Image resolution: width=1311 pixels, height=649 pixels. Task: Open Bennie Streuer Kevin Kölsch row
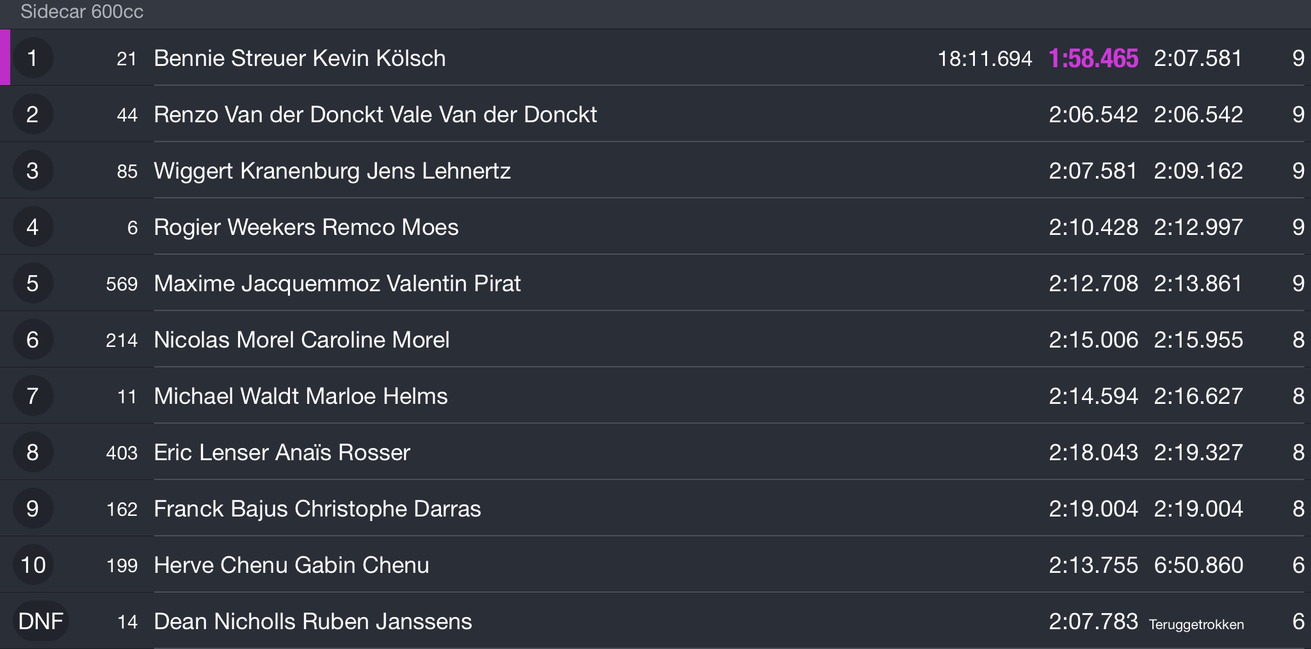pos(655,58)
